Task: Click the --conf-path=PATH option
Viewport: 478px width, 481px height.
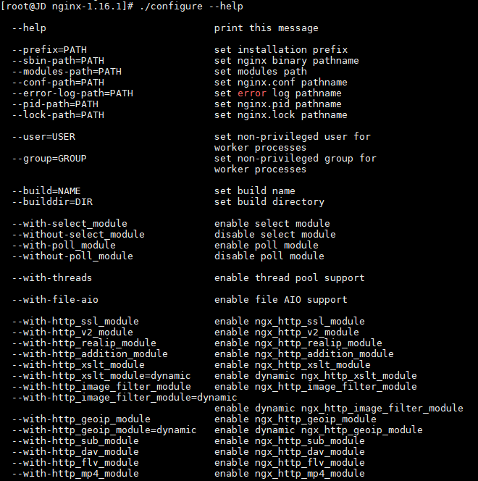Action: (x=58, y=83)
